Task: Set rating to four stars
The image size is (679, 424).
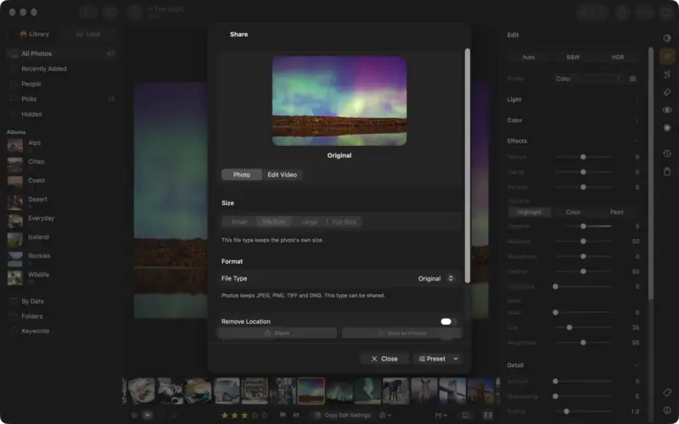Action: point(254,416)
